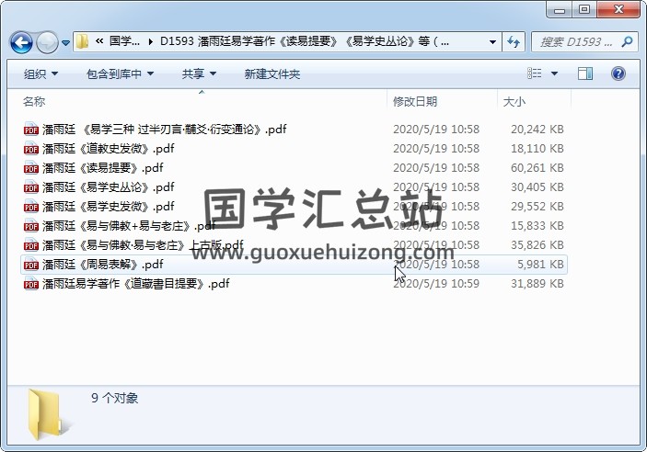This screenshot has height=452, width=647.
Task: Click PDF icon of 道教史发微 file
Action: click(31, 149)
